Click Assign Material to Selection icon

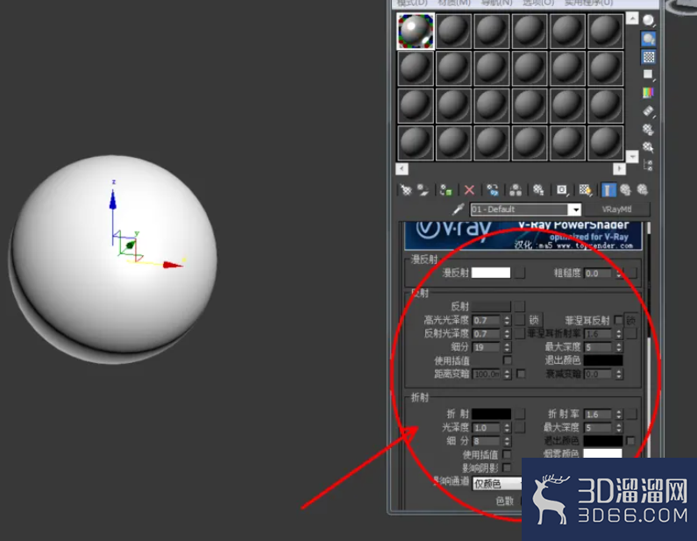tap(446, 190)
